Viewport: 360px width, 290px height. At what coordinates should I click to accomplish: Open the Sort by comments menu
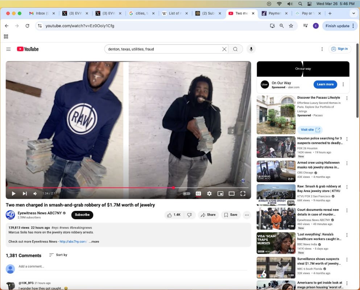tap(58, 255)
